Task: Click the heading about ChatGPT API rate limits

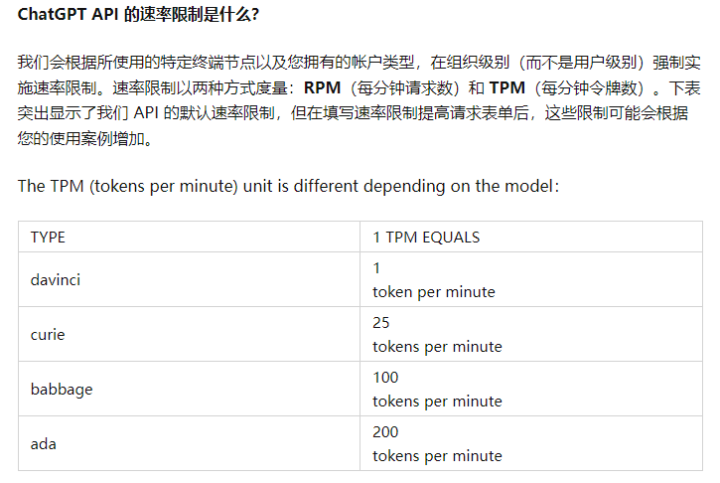Action: pos(138,14)
